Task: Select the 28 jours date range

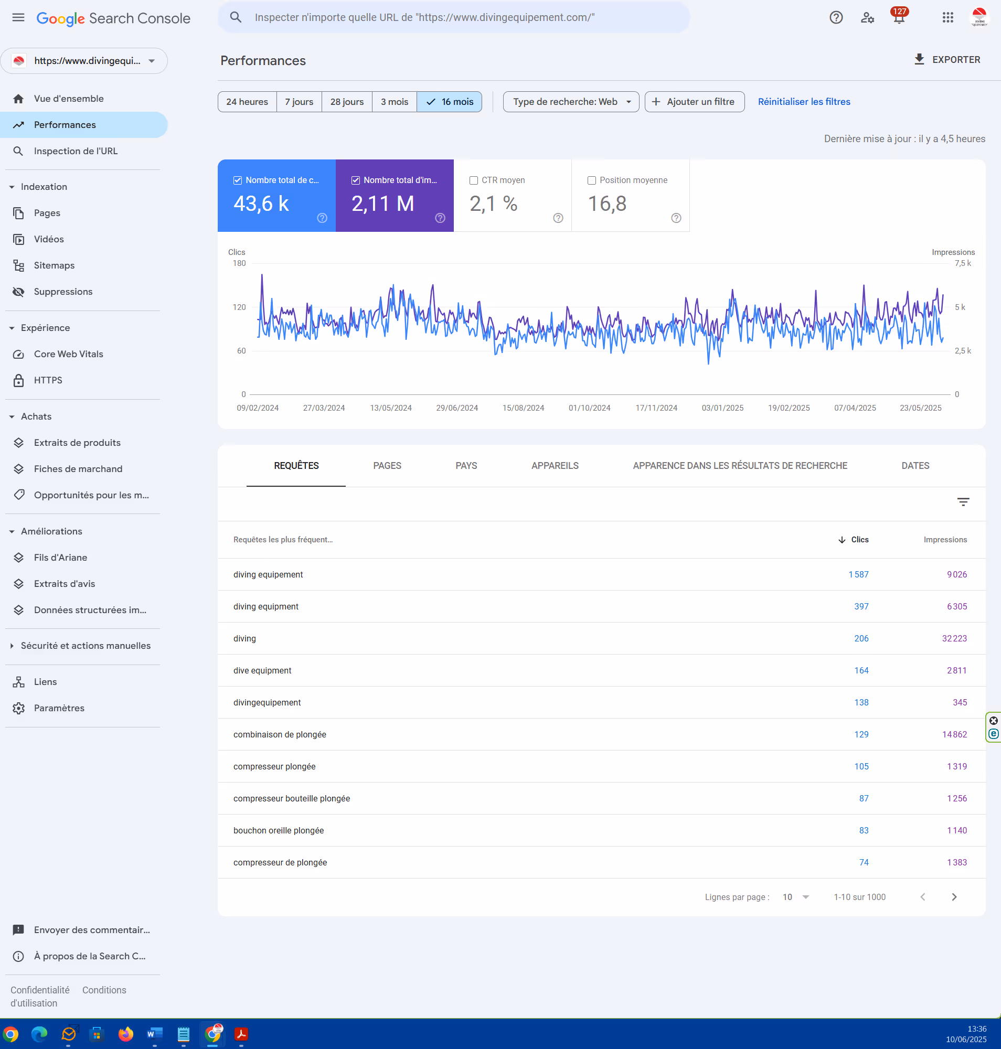Action: pos(347,101)
